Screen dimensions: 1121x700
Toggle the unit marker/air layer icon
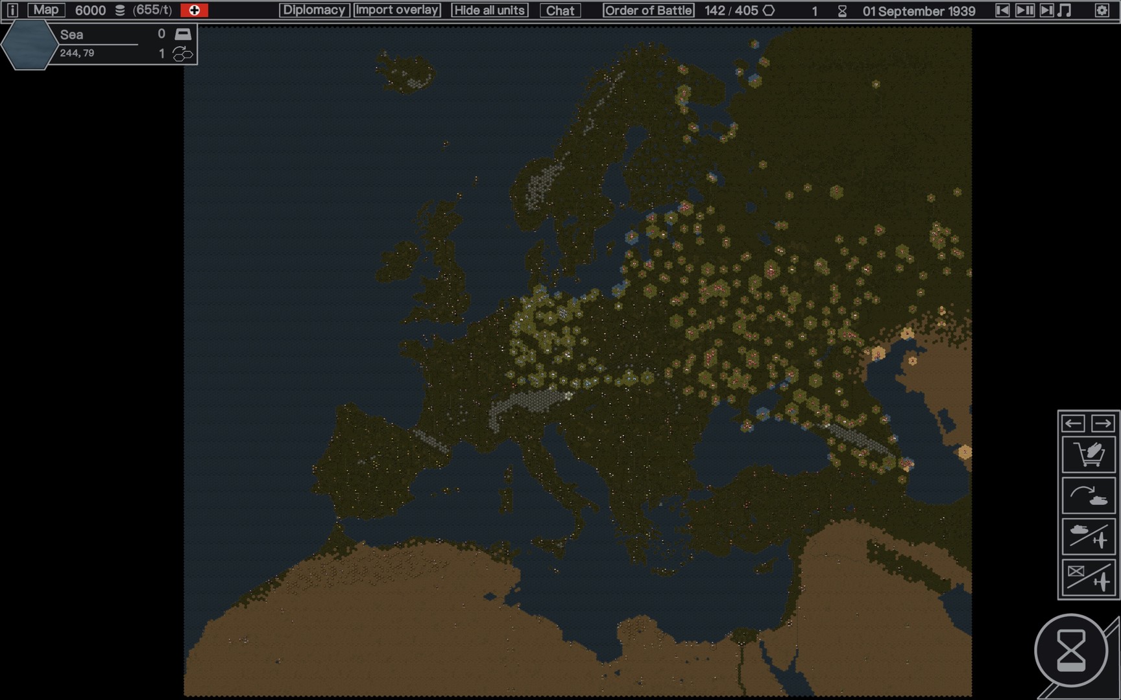click(x=1089, y=577)
